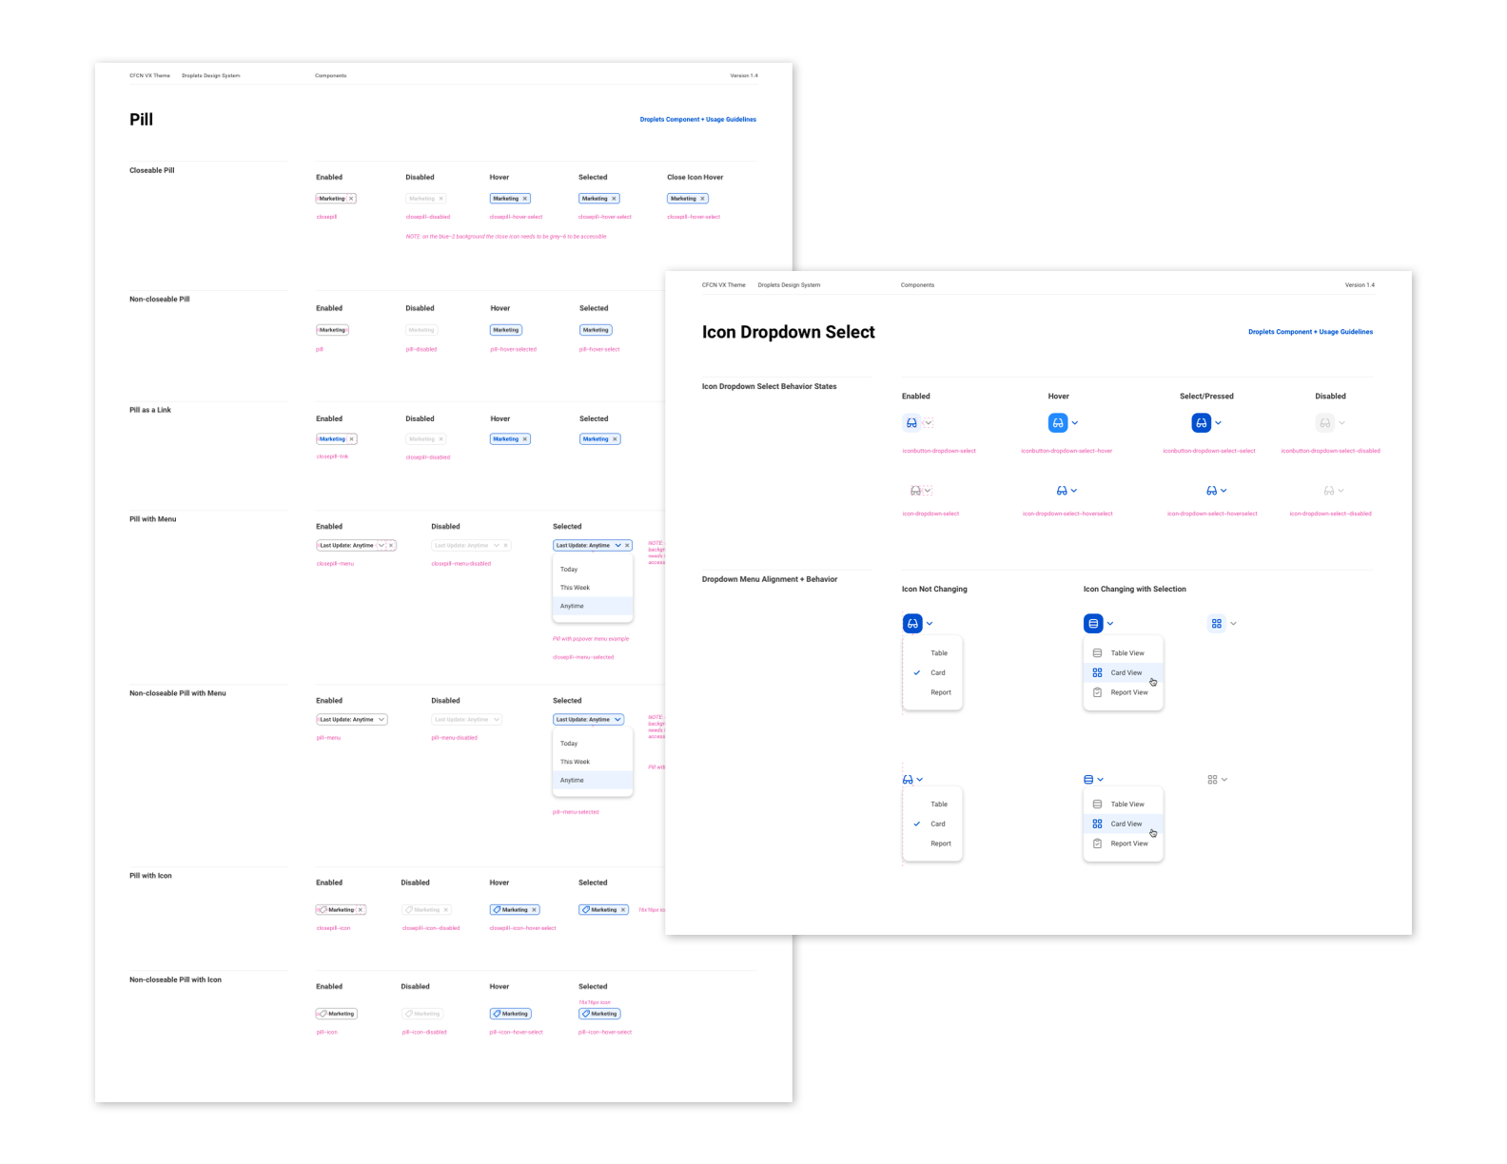Click the filled table-view button under Icon Changing with Selection
The width and height of the screenshot is (1507, 1164).
pos(1093,624)
